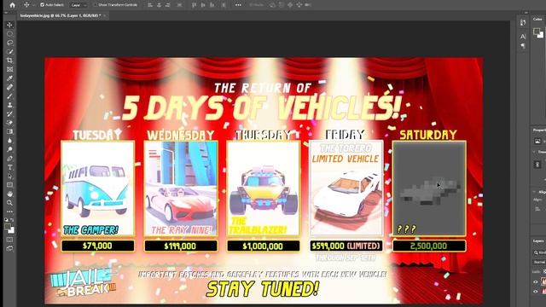Select the Path Selection tool

pos(9,177)
